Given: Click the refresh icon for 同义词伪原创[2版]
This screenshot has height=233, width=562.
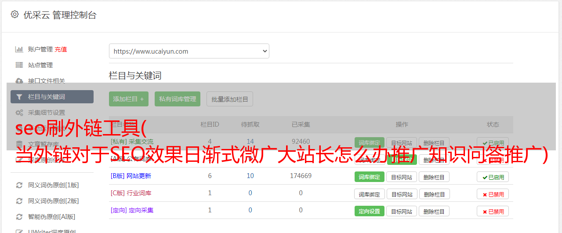Looking at the screenshot, I should point(19,201).
